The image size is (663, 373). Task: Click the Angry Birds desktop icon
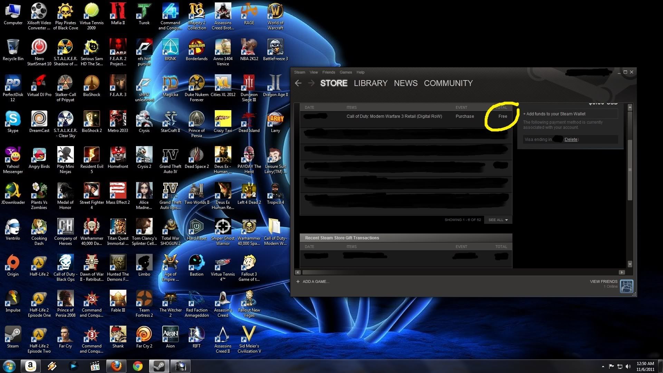pyautogui.click(x=39, y=155)
